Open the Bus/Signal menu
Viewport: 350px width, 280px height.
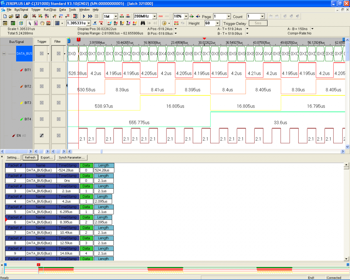click(x=21, y=10)
